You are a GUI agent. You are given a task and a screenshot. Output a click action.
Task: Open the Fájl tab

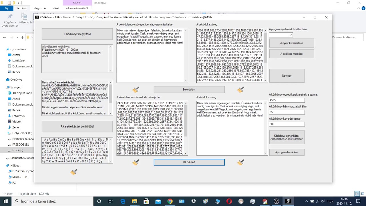(x=7, y=8)
